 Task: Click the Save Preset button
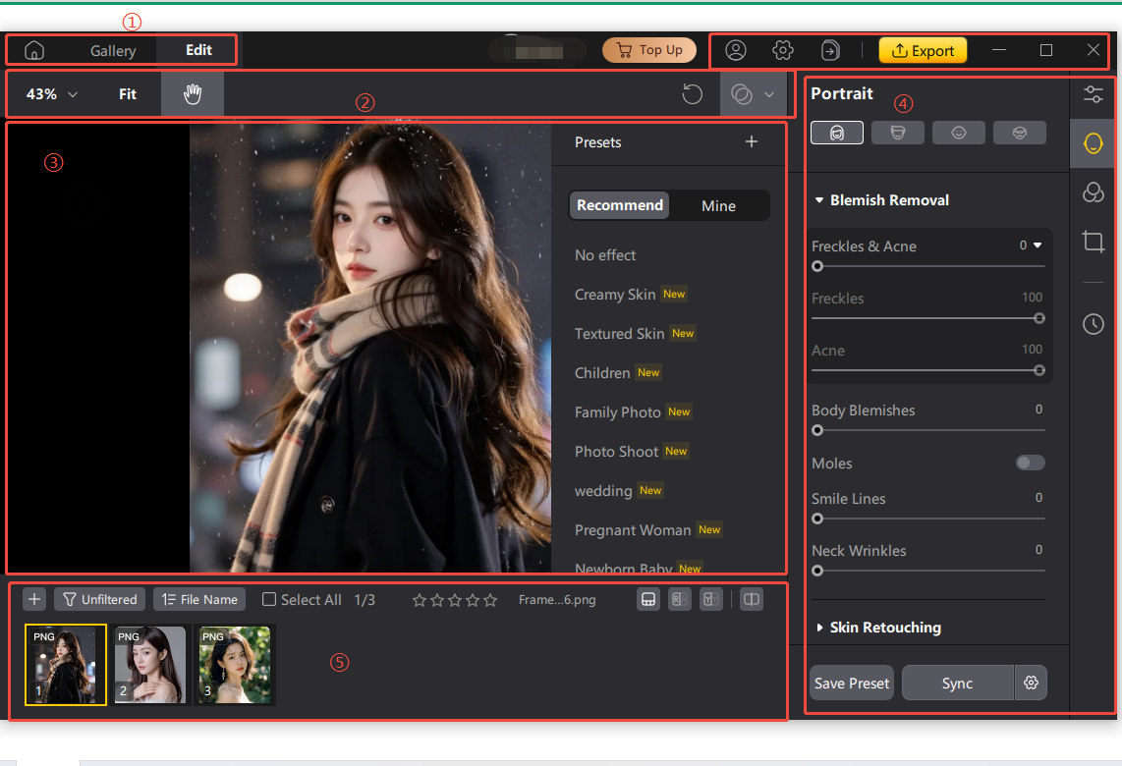pos(851,683)
